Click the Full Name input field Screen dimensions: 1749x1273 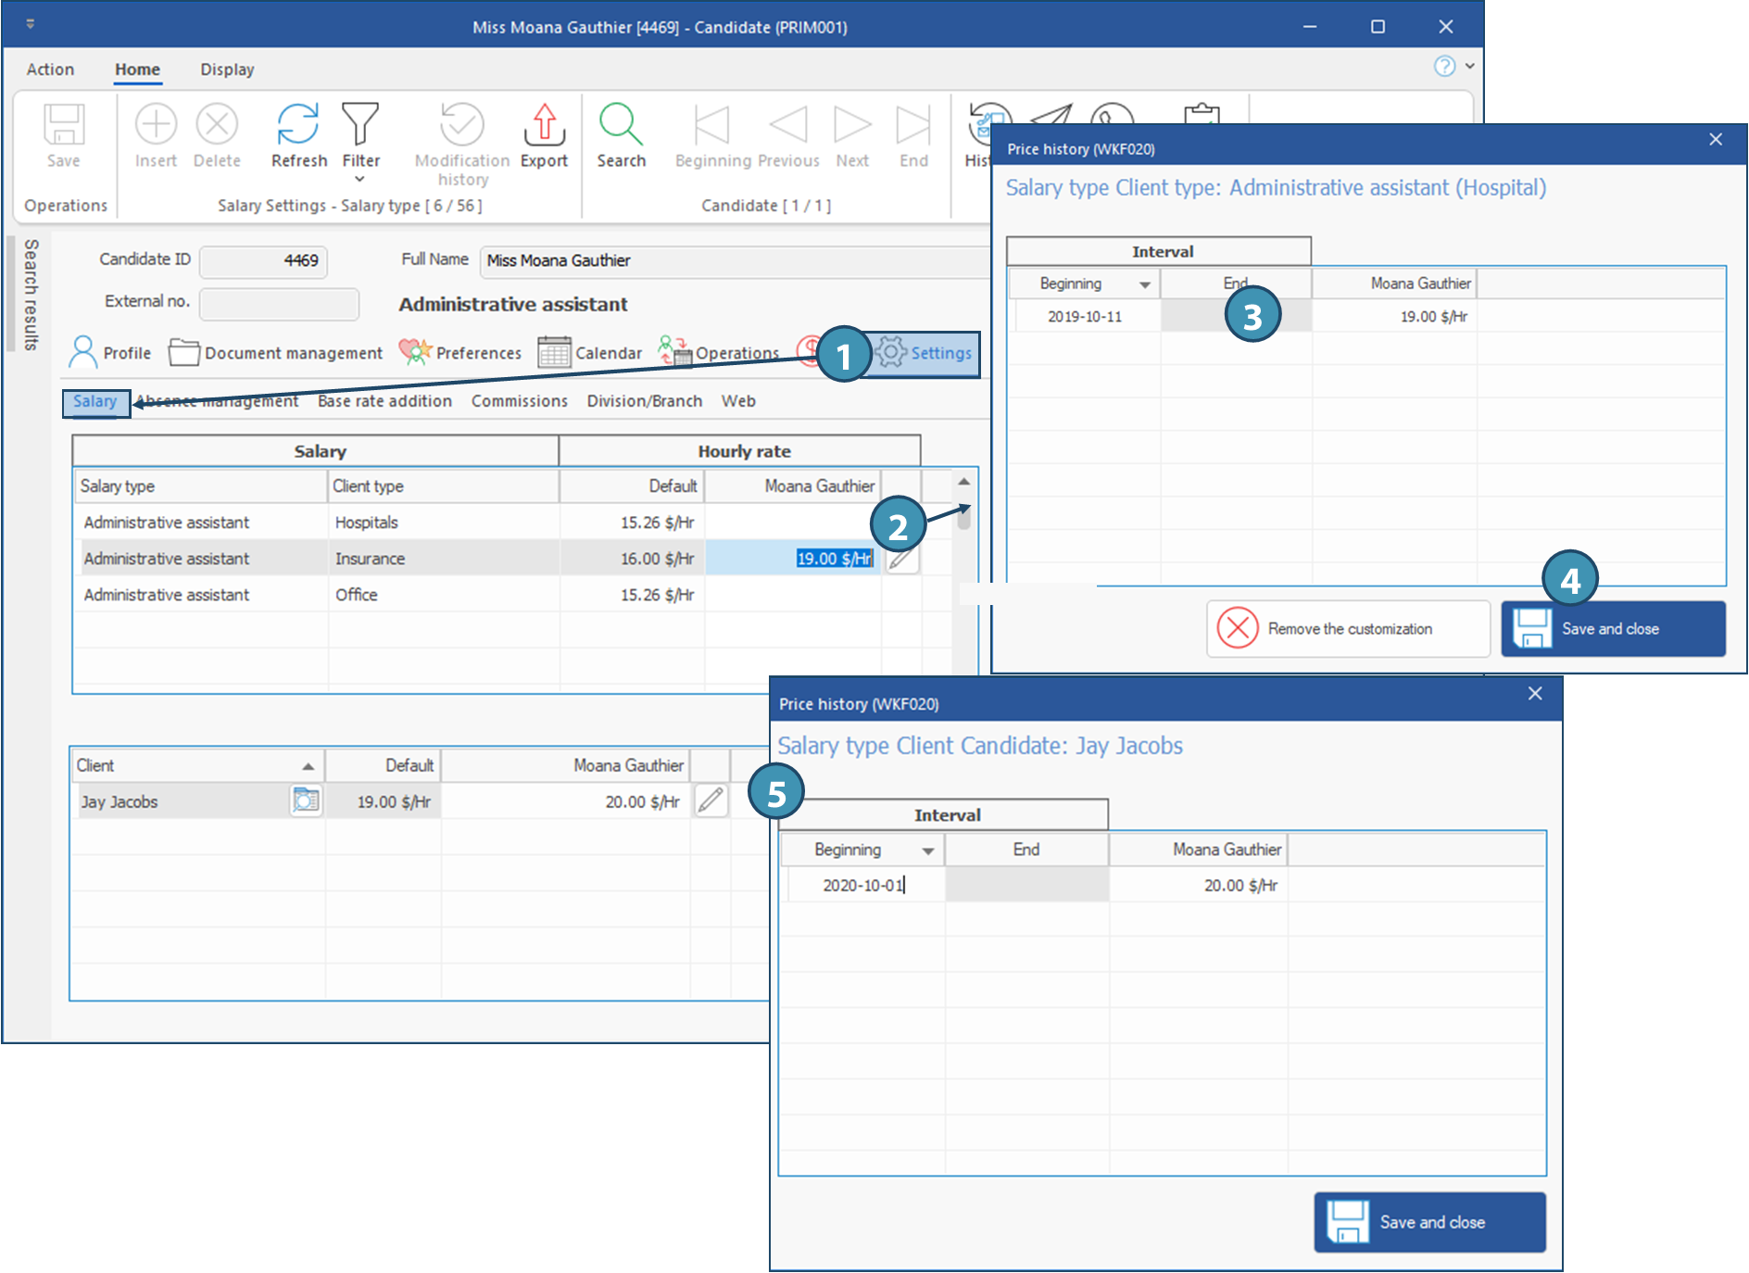tap(732, 261)
